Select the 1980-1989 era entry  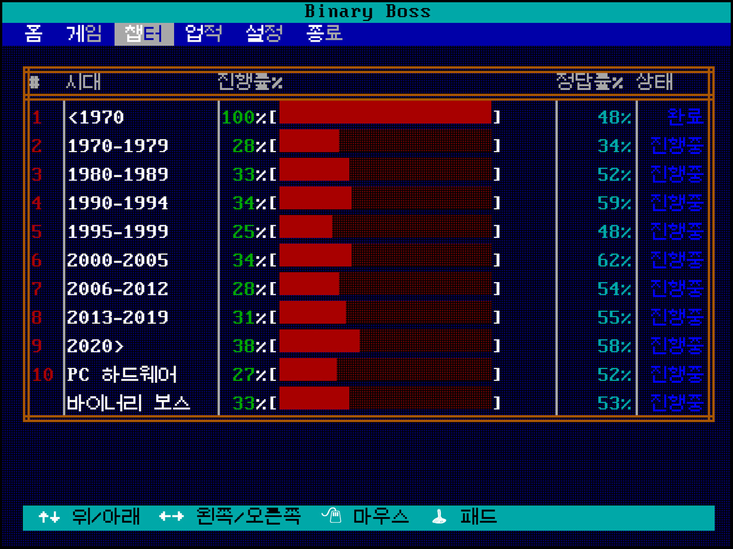pos(118,174)
